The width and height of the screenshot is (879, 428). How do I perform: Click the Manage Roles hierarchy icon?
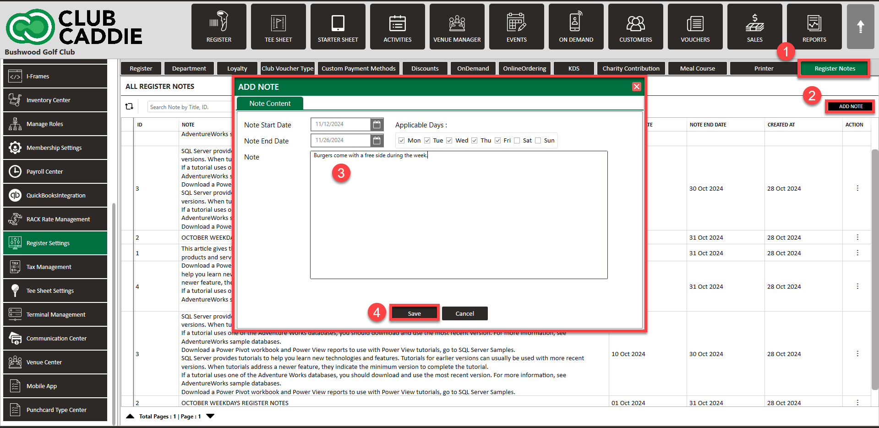[15, 124]
